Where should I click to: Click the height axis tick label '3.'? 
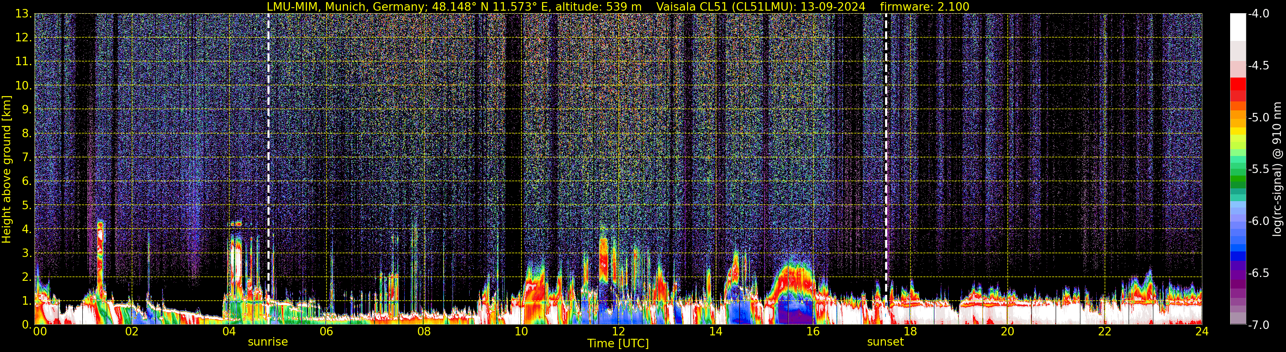coord(26,253)
